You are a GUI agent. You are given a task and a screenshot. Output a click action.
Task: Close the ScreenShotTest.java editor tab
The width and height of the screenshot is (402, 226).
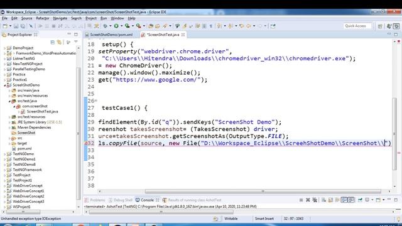[x=183, y=35]
